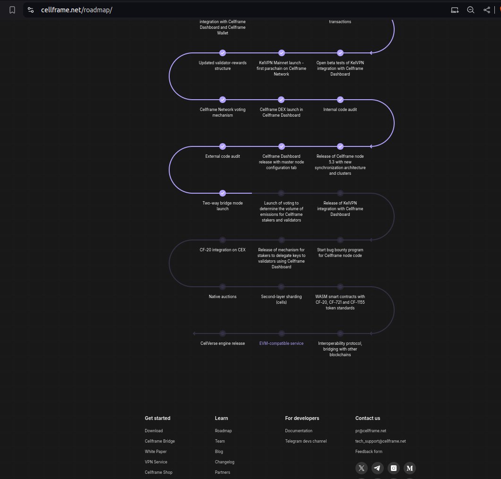Click checkmark above Cellframe DEX launch

coord(281,100)
